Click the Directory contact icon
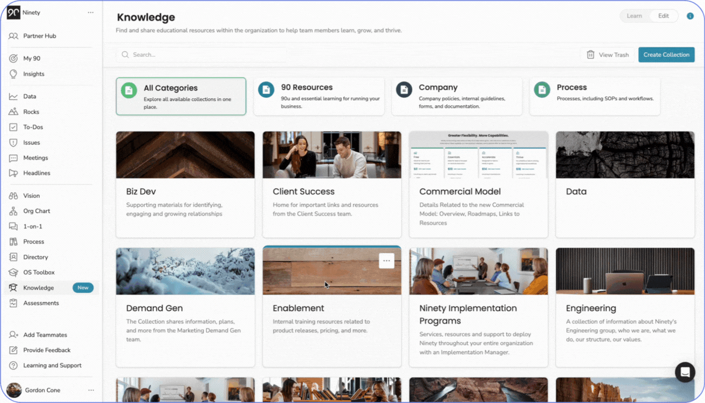Screen dimensions: 705x403 (x=13, y=257)
